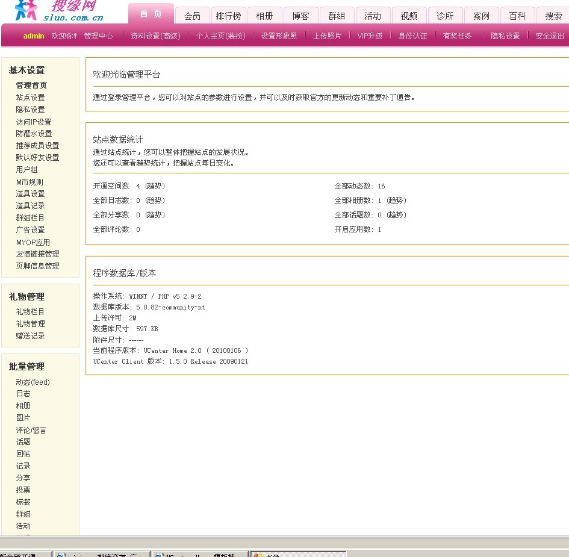Open the 博客 tab
The height and width of the screenshot is (557, 569).
pos(300,16)
